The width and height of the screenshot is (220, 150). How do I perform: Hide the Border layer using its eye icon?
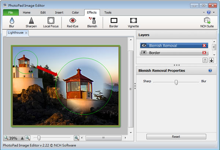(x=144, y=53)
